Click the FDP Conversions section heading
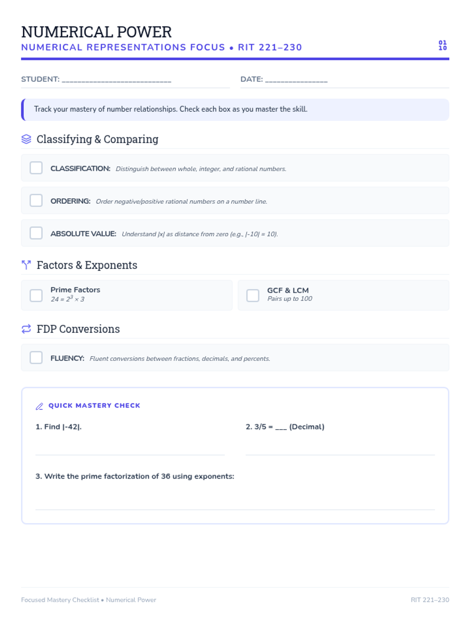 click(78, 329)
